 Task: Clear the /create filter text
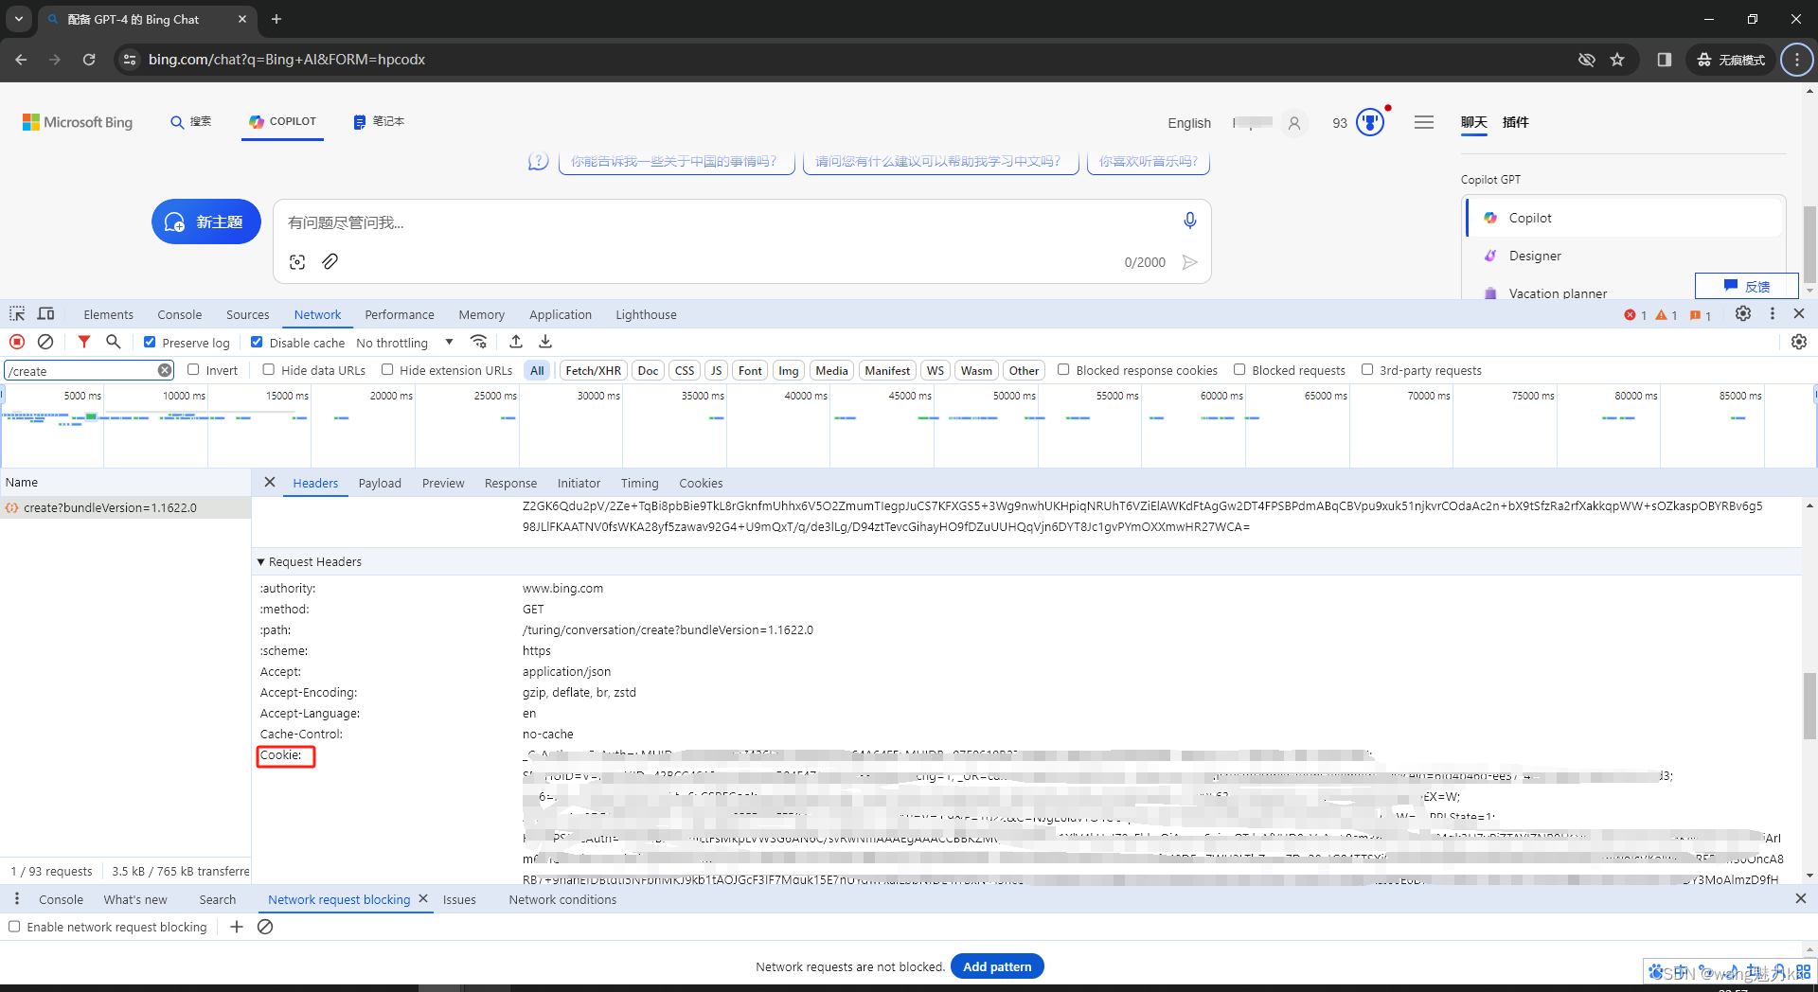point(165,370)
